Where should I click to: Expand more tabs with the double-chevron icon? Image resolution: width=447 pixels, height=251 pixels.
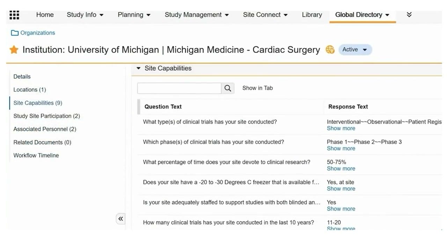point(409,15)
